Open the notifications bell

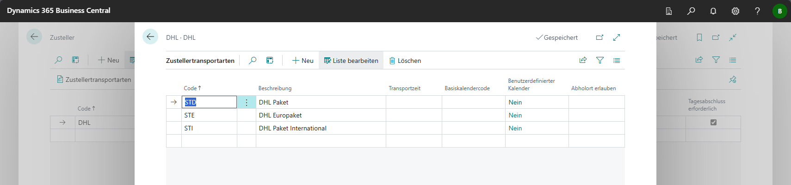[713, 11]
